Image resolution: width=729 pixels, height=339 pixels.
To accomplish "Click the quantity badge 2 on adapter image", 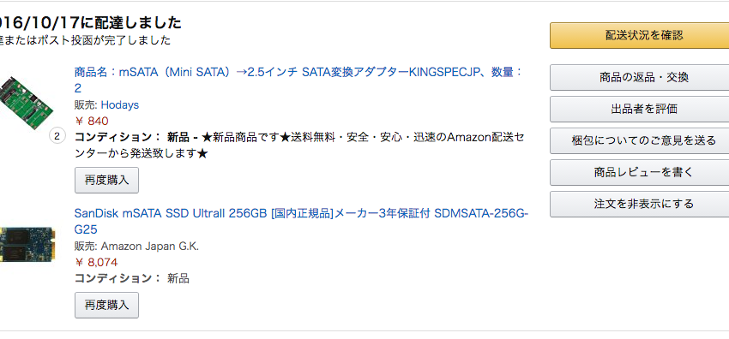I will tap(57, 137).
